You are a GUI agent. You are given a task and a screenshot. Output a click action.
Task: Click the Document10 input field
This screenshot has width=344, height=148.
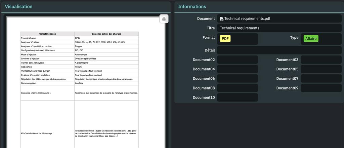pyautogui.click(x=237, y=98)
